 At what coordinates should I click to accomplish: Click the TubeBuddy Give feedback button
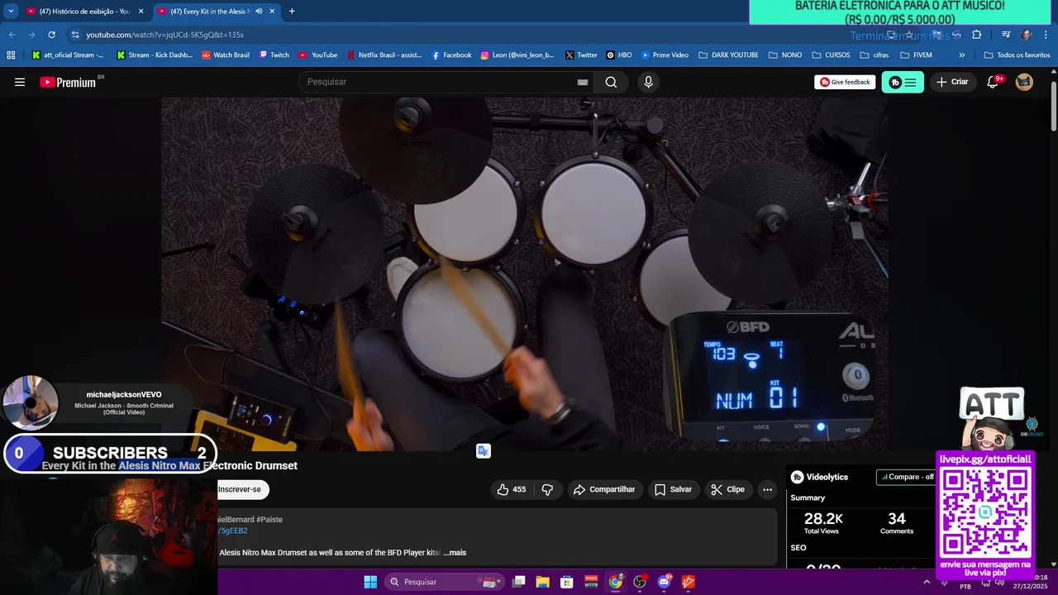(845, 82)
